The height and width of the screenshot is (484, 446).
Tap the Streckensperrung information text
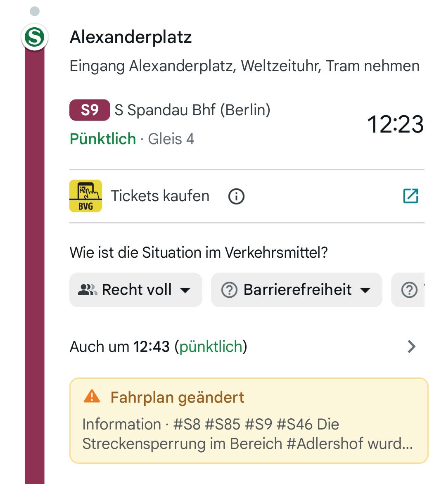point(247,434)
